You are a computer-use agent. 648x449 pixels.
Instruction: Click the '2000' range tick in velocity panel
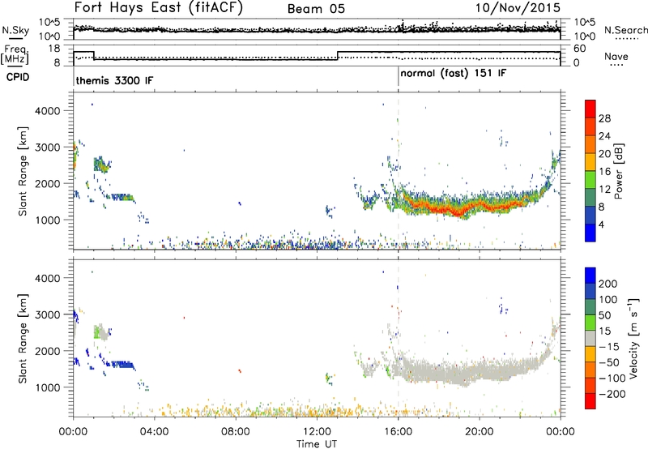[48, 351]
